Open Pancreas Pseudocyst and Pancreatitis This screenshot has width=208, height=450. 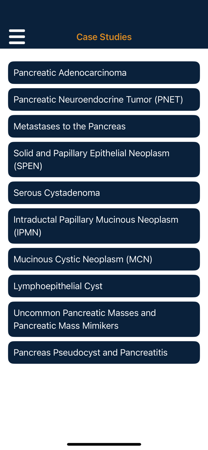(x=104, y=352)
